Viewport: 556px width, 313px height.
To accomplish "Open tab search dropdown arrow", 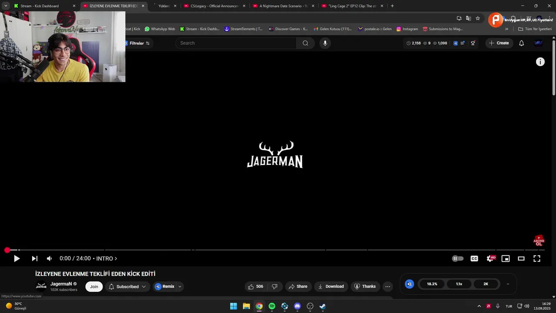I will coord(6,6).
